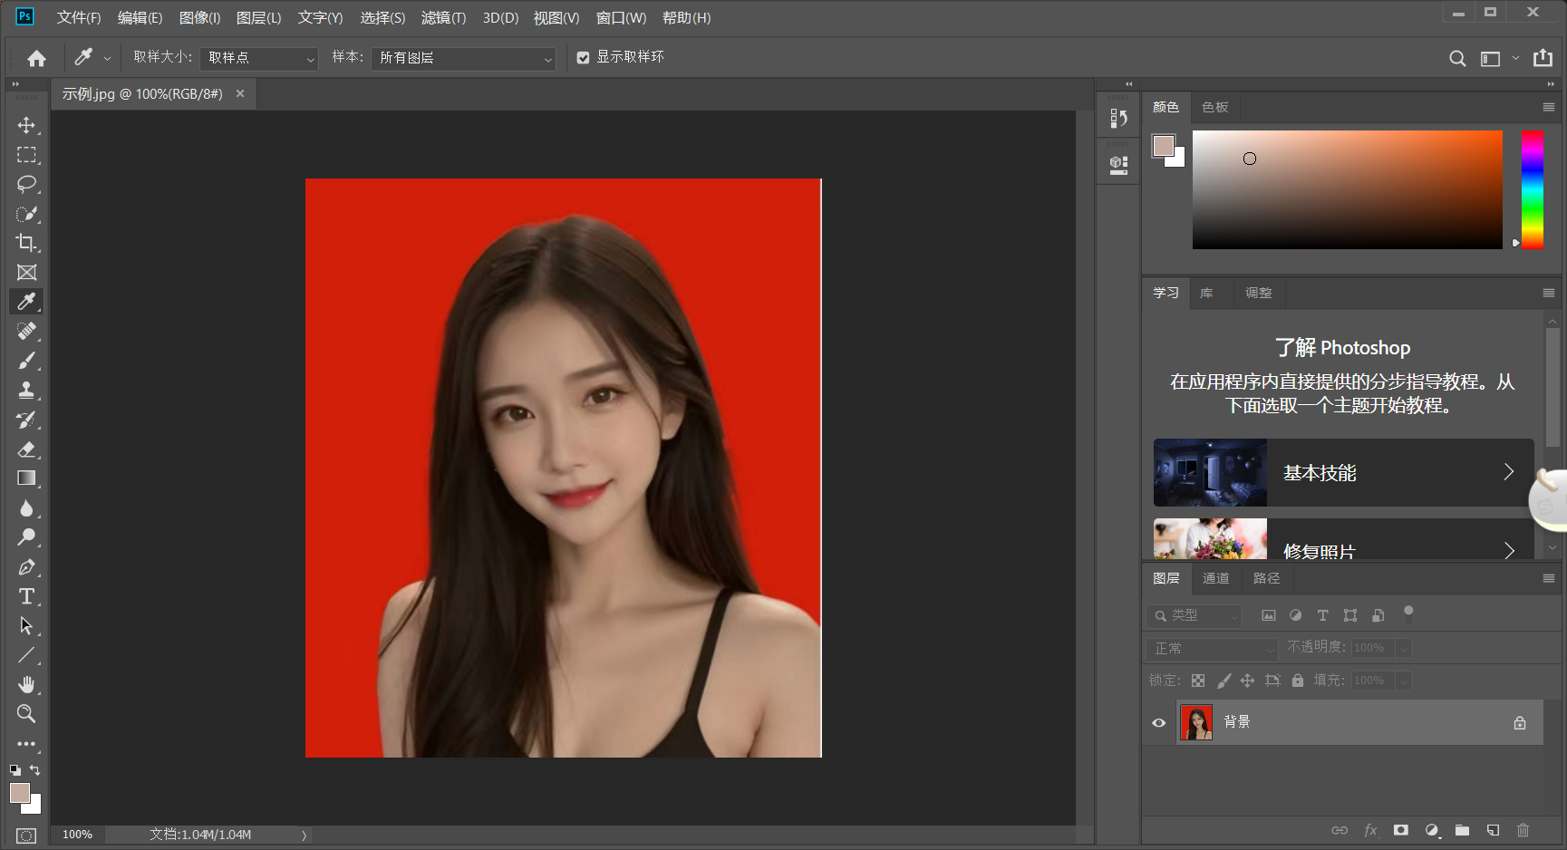Select the Zoom tool
Image resolution: width=1567 pixels, height=850 pixels.
click(x=26, y=714)
